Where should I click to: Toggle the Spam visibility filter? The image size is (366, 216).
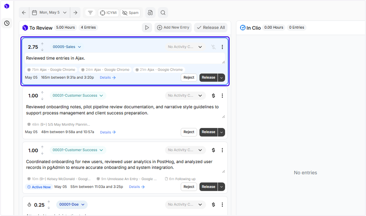point(130,13)
